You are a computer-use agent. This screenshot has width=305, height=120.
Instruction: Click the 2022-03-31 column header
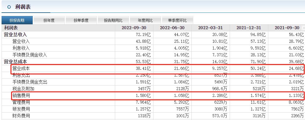pos(211,28)
